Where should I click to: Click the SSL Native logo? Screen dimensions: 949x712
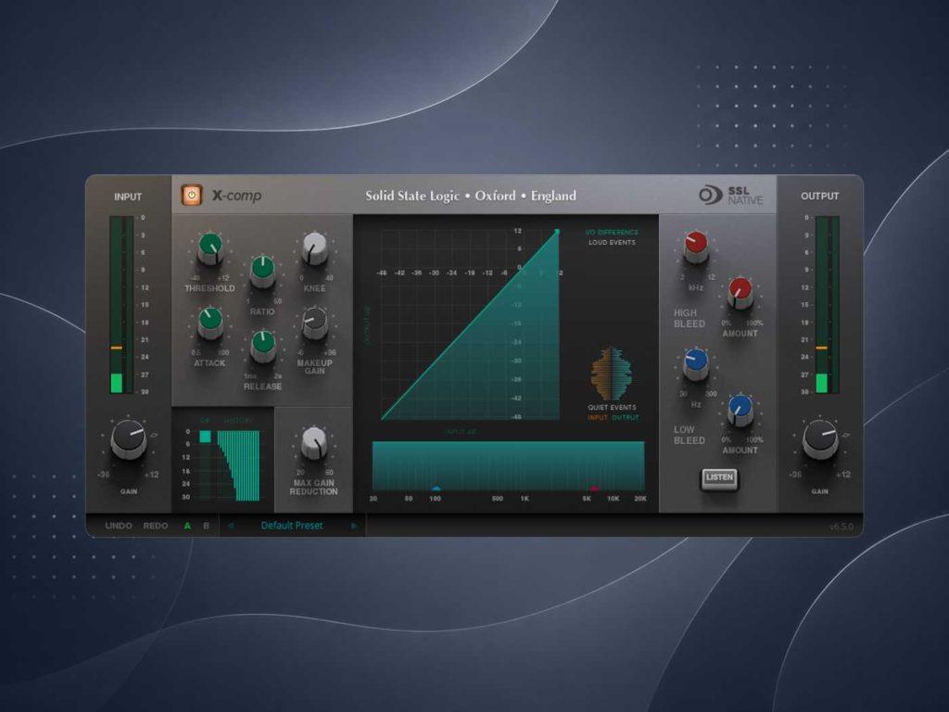[x=730, y=195]
